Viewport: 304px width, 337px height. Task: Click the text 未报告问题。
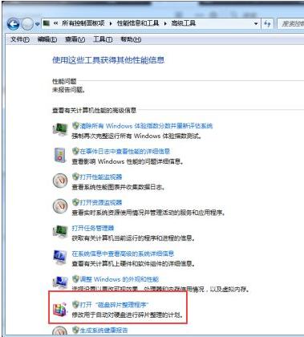69,90
